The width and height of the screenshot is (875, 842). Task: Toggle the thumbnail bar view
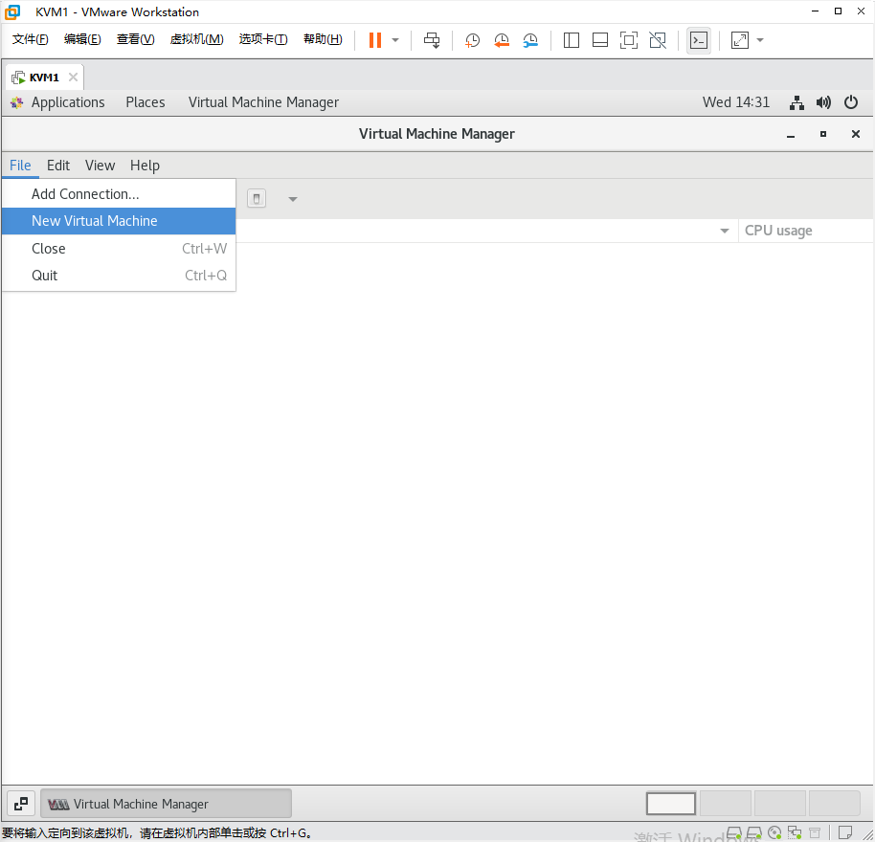(x=600, y=40)
